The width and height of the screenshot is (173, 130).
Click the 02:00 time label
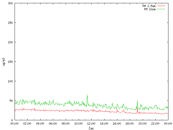click(27, 123)
